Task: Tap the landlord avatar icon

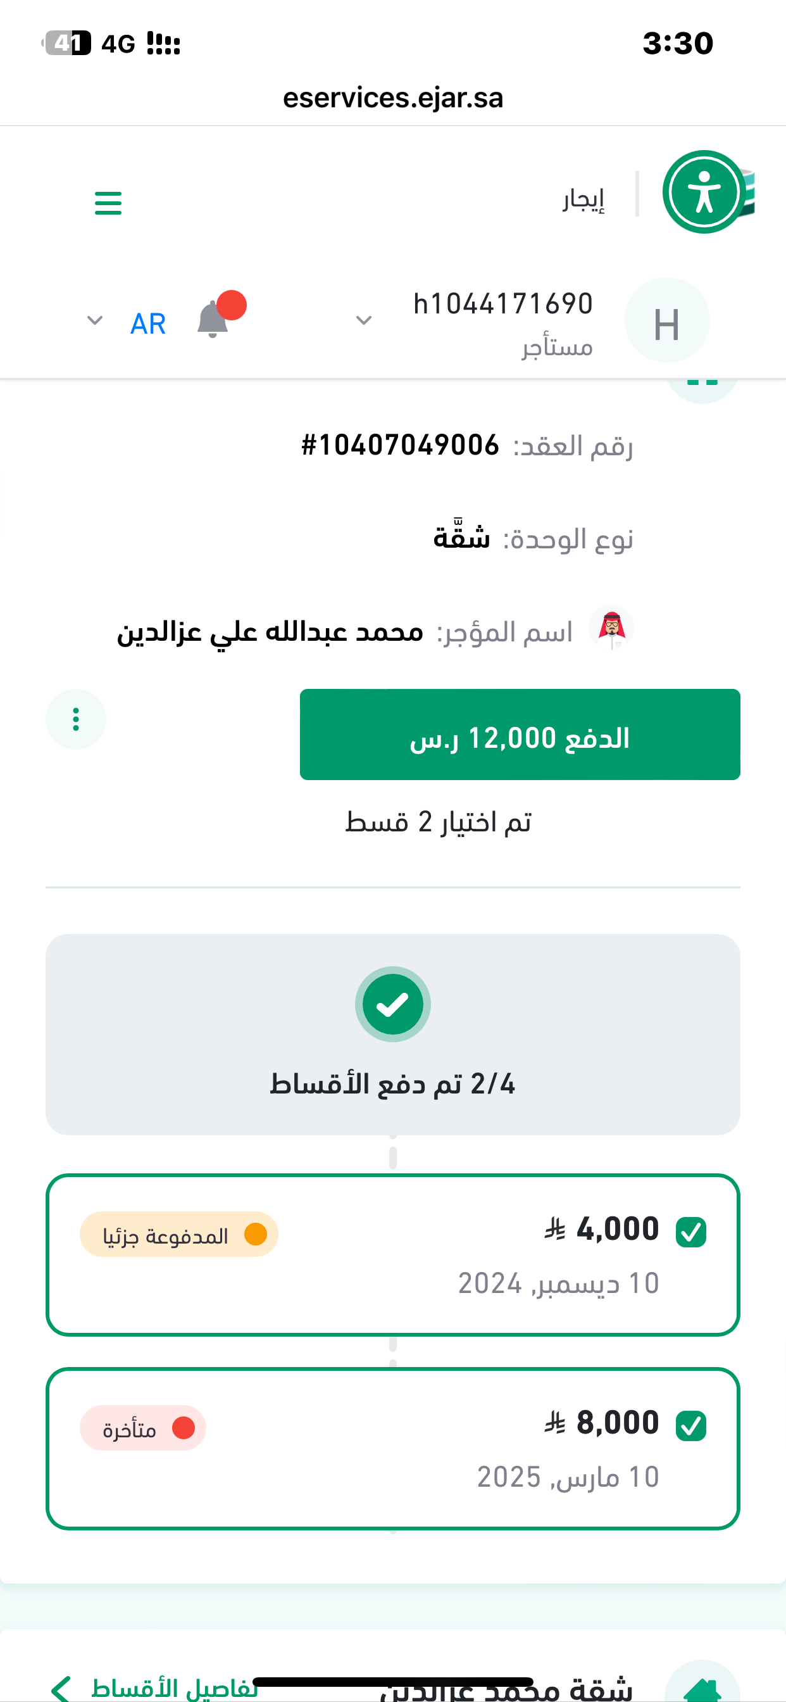Action: 611,627
